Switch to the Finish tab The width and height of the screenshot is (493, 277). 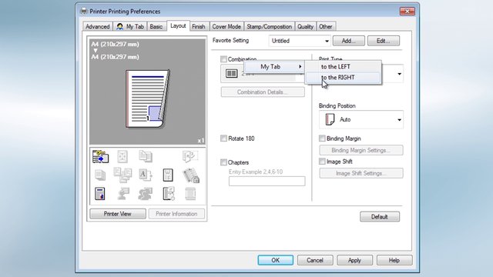tap(199, 27)
